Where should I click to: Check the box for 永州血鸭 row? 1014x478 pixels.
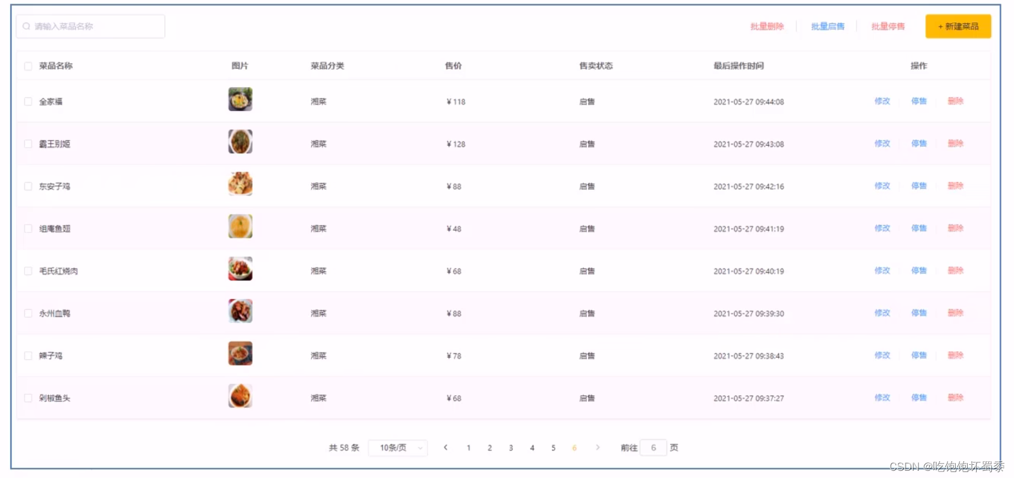point(28,313)
